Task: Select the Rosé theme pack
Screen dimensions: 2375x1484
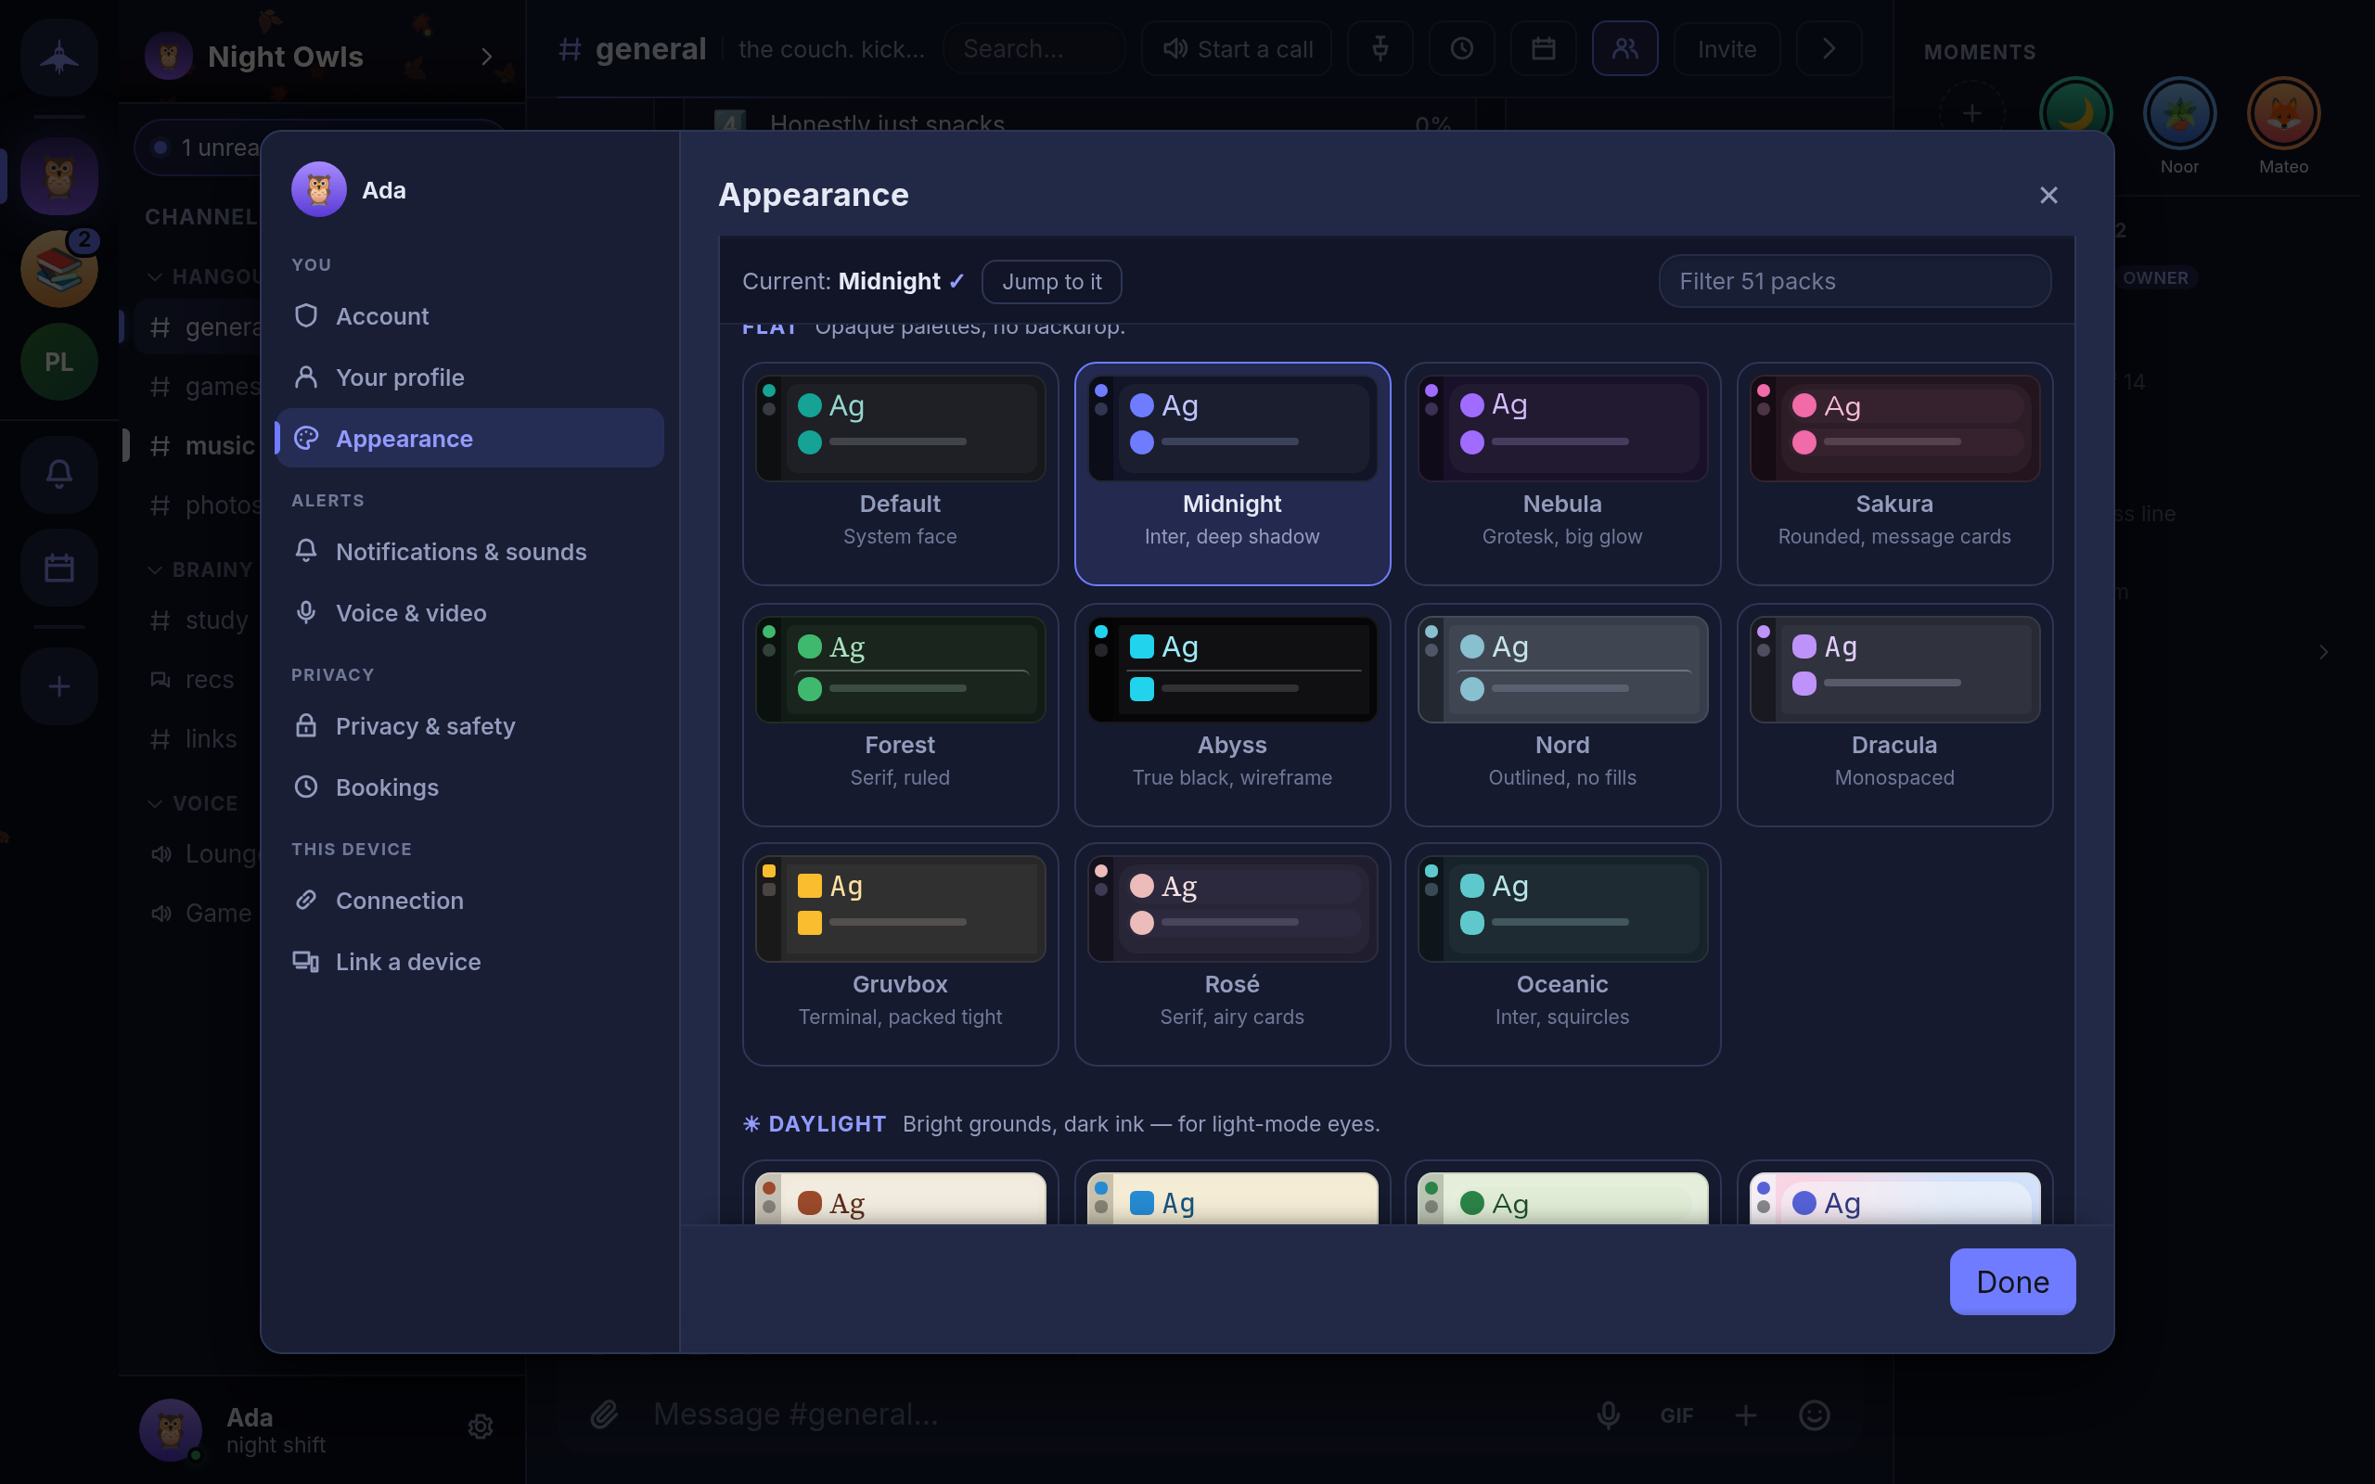Action: click(x=1232, y=953)
